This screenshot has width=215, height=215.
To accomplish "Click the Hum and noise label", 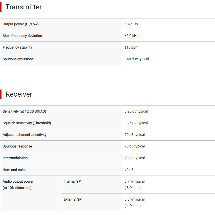I will coord(14,170).
